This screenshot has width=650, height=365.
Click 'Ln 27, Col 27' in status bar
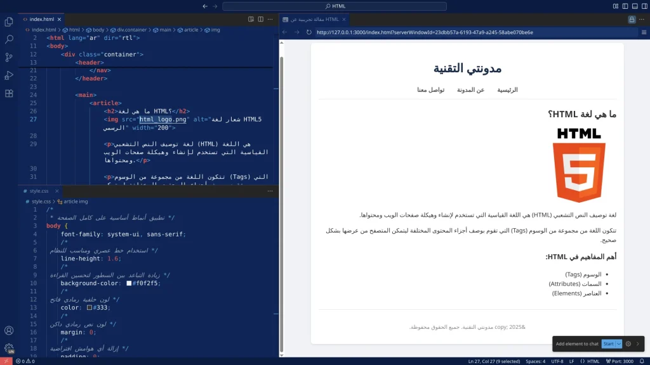tap(494, 361)
